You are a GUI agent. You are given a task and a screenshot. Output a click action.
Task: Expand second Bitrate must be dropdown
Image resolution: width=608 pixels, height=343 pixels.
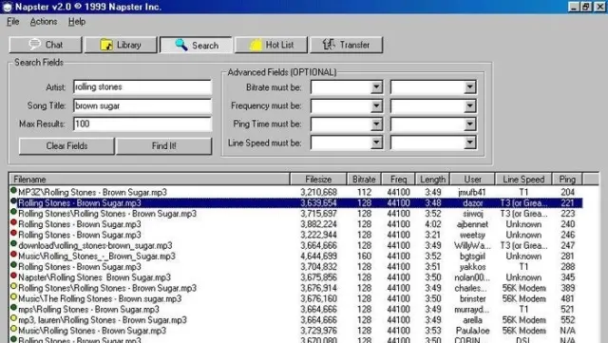click(469, 87)
